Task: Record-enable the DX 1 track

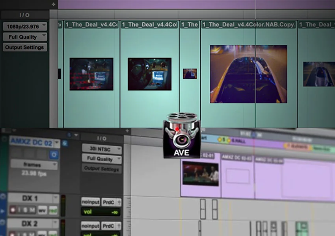Action: tap(13, 210)
